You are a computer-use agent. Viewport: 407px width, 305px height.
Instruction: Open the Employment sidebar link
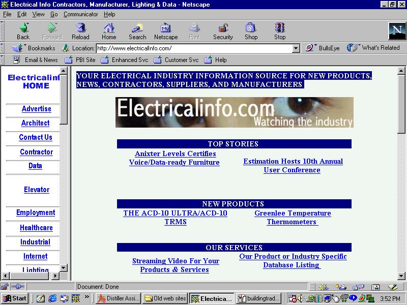coord(36,212)
